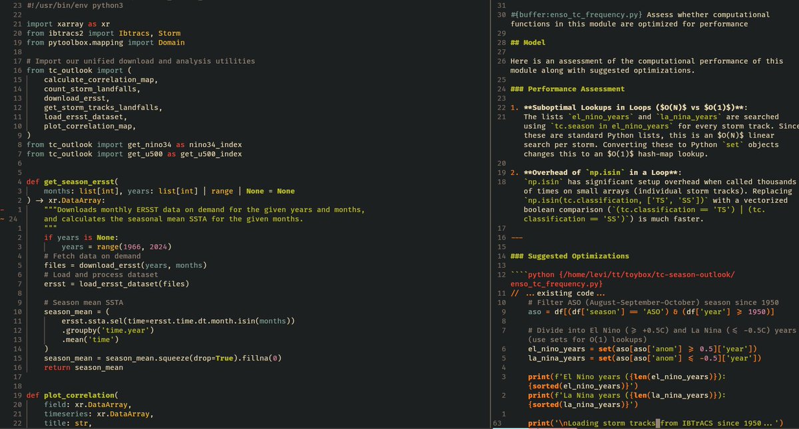Click the 'def get_season_ersst(' definition
799x429 pixels.
click(72, 182)
